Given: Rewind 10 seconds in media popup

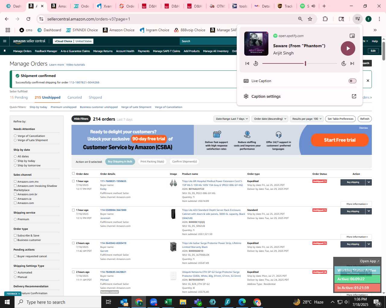Looking at the screenshot, I should pos(256,63).
